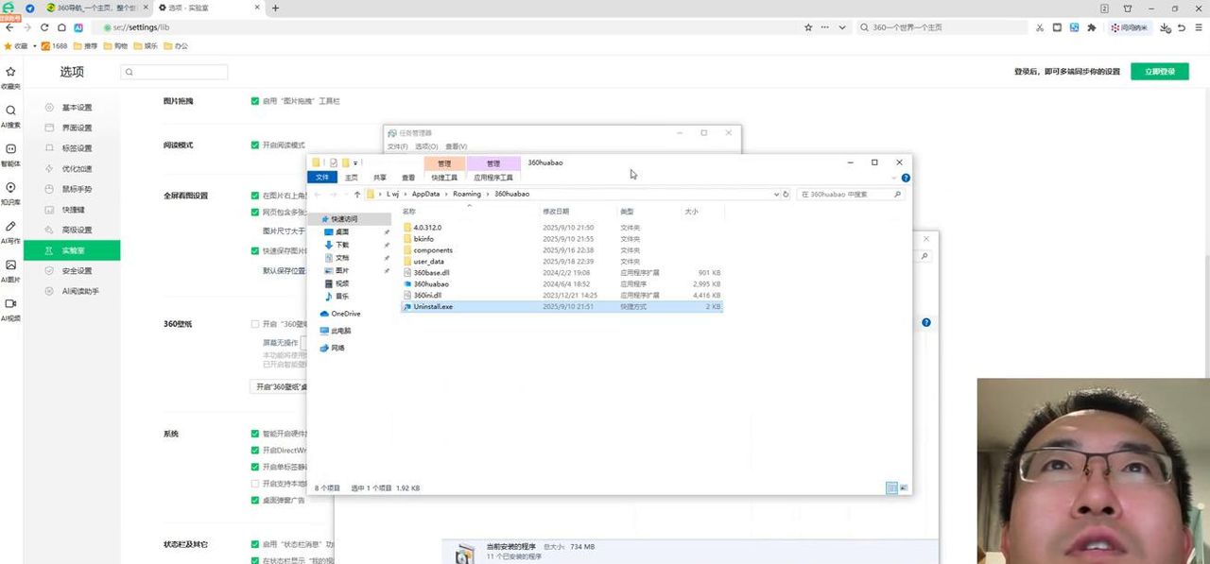This screenshot has height=564, width=1210.
Task: Click the browser home button
Action: [60, 27]
